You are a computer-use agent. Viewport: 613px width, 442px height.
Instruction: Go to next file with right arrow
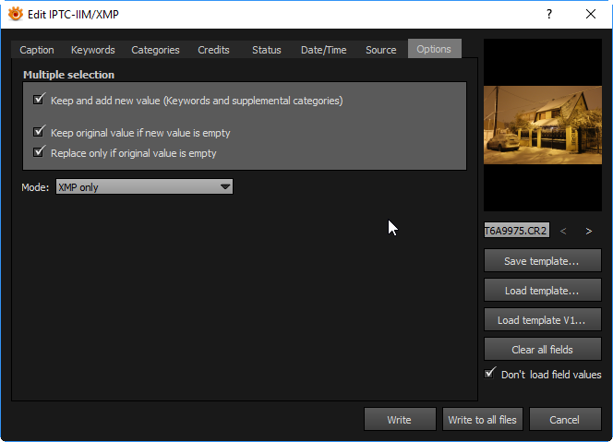point(589,231)
